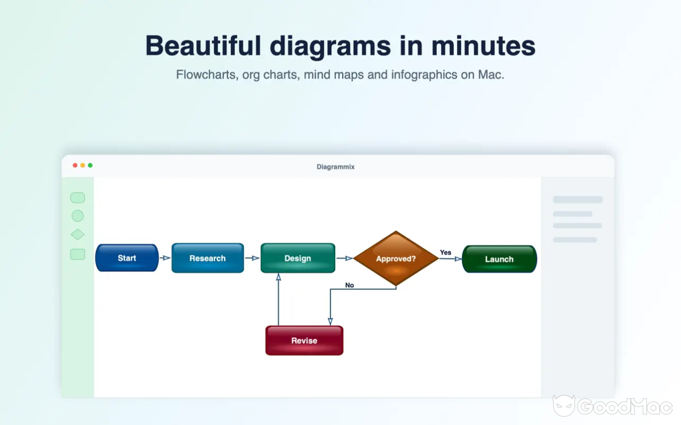Select the square-cornered rectangle shape tool
The image size is (681, 425).
tap(78, 254)
